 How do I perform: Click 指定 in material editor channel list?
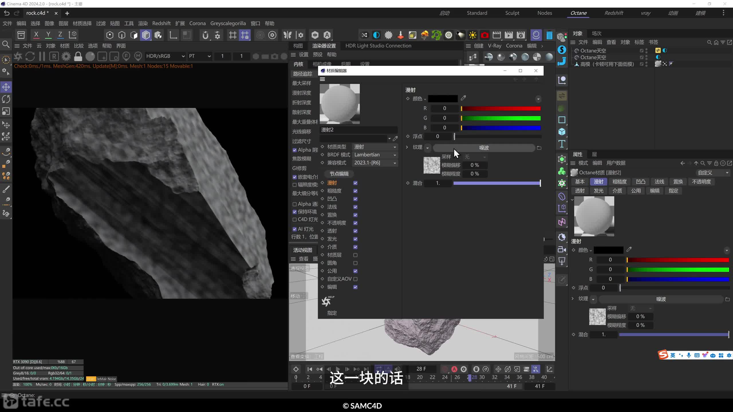click(332, 313)
